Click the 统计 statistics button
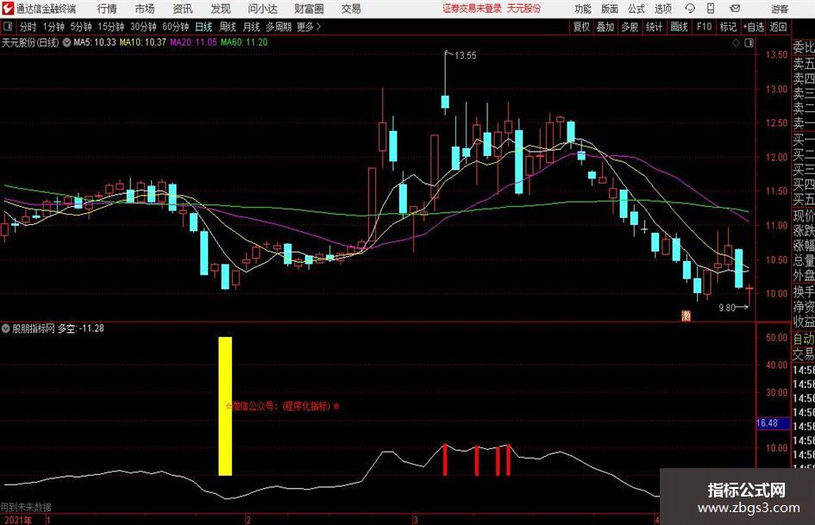Screen dimensions: 815x525 [x=654, y=27]
